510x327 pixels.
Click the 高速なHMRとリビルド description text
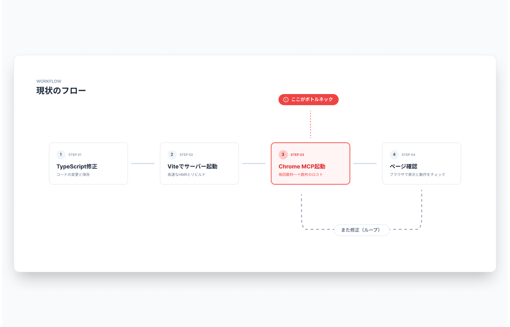pos(186,175)
